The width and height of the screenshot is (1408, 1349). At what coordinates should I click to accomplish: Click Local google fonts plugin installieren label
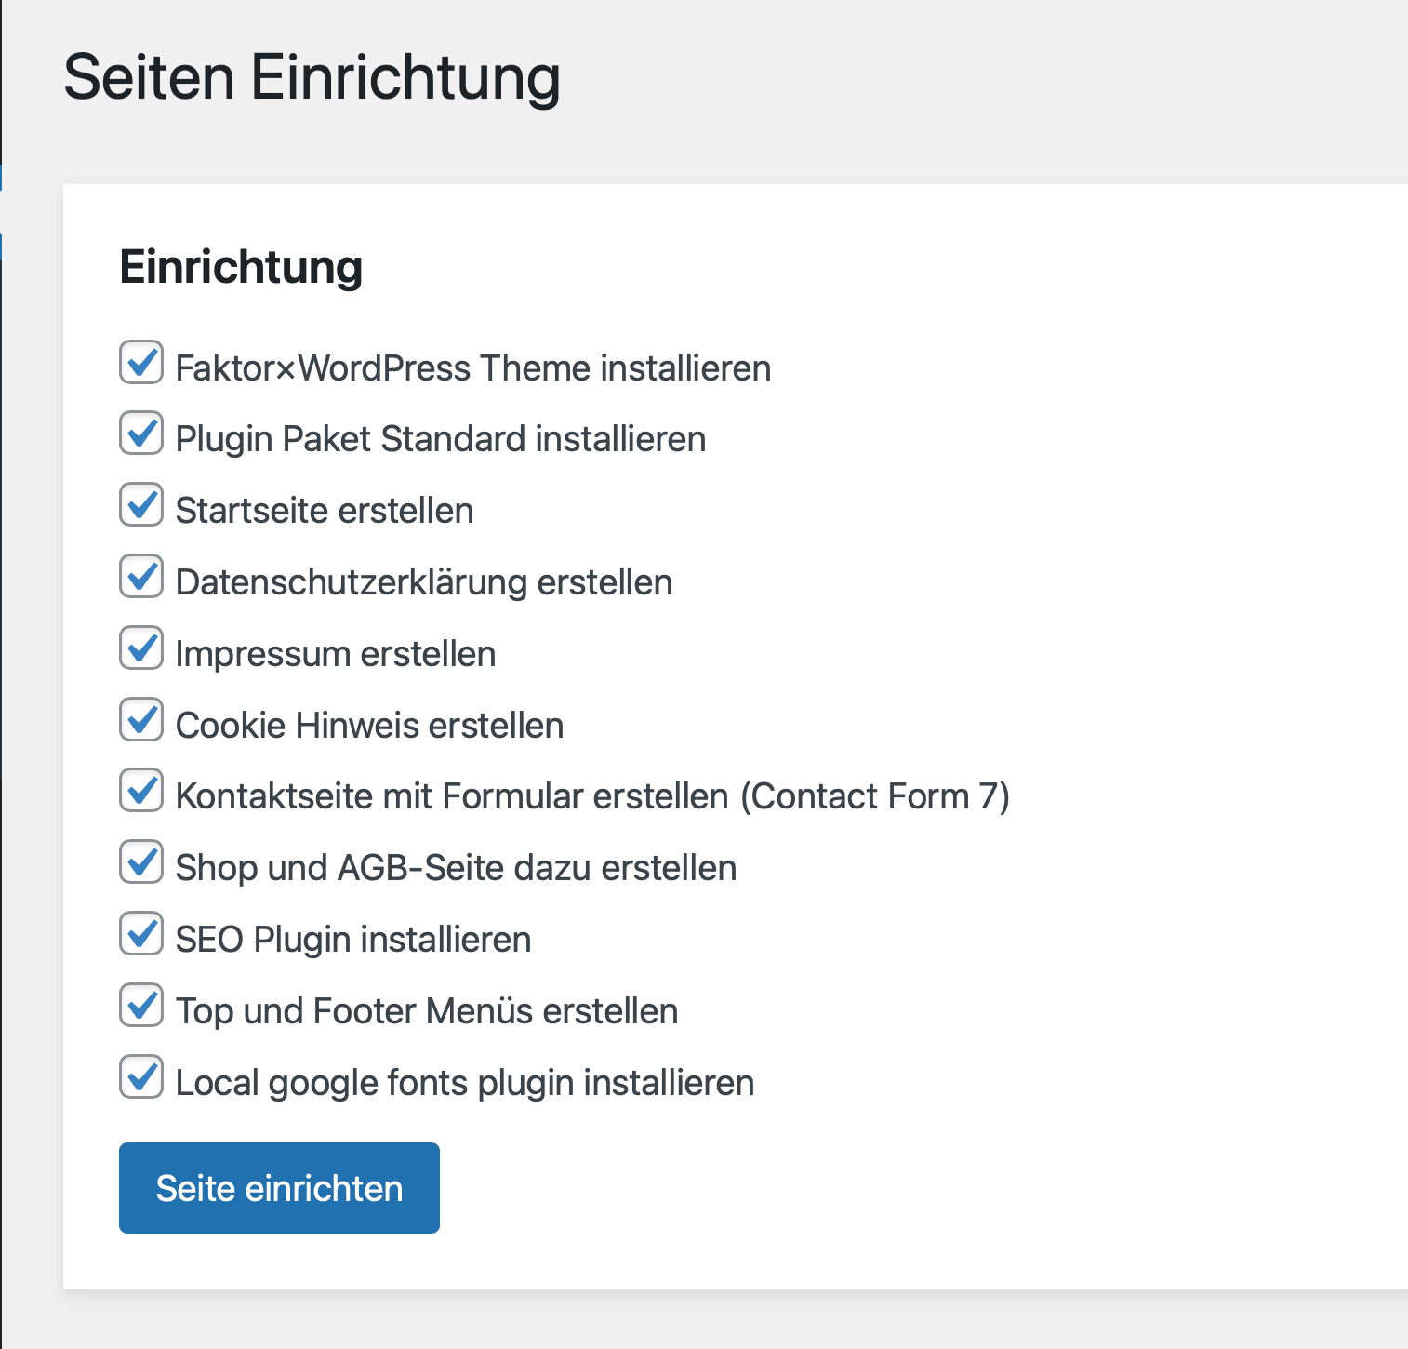(x=465, y=1083)
